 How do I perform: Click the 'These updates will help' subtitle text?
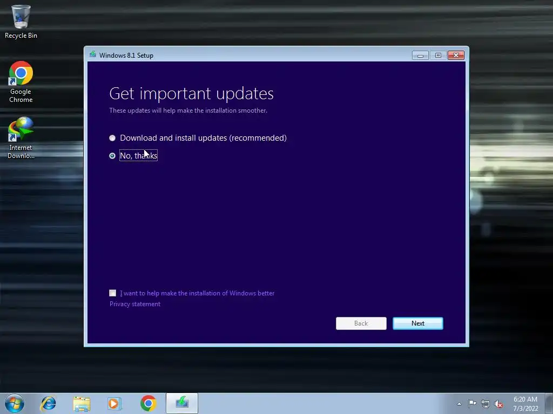188,111
